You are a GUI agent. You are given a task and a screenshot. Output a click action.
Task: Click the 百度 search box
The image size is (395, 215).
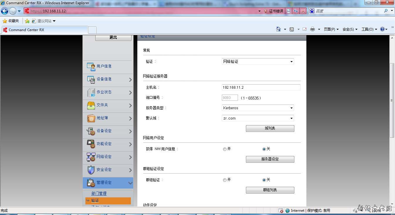click(348, 11)
